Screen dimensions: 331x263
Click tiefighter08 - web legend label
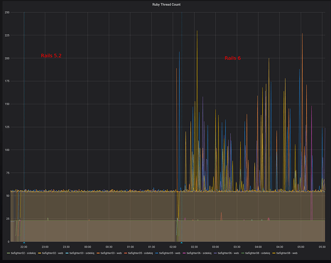click(x=287, y=253)
